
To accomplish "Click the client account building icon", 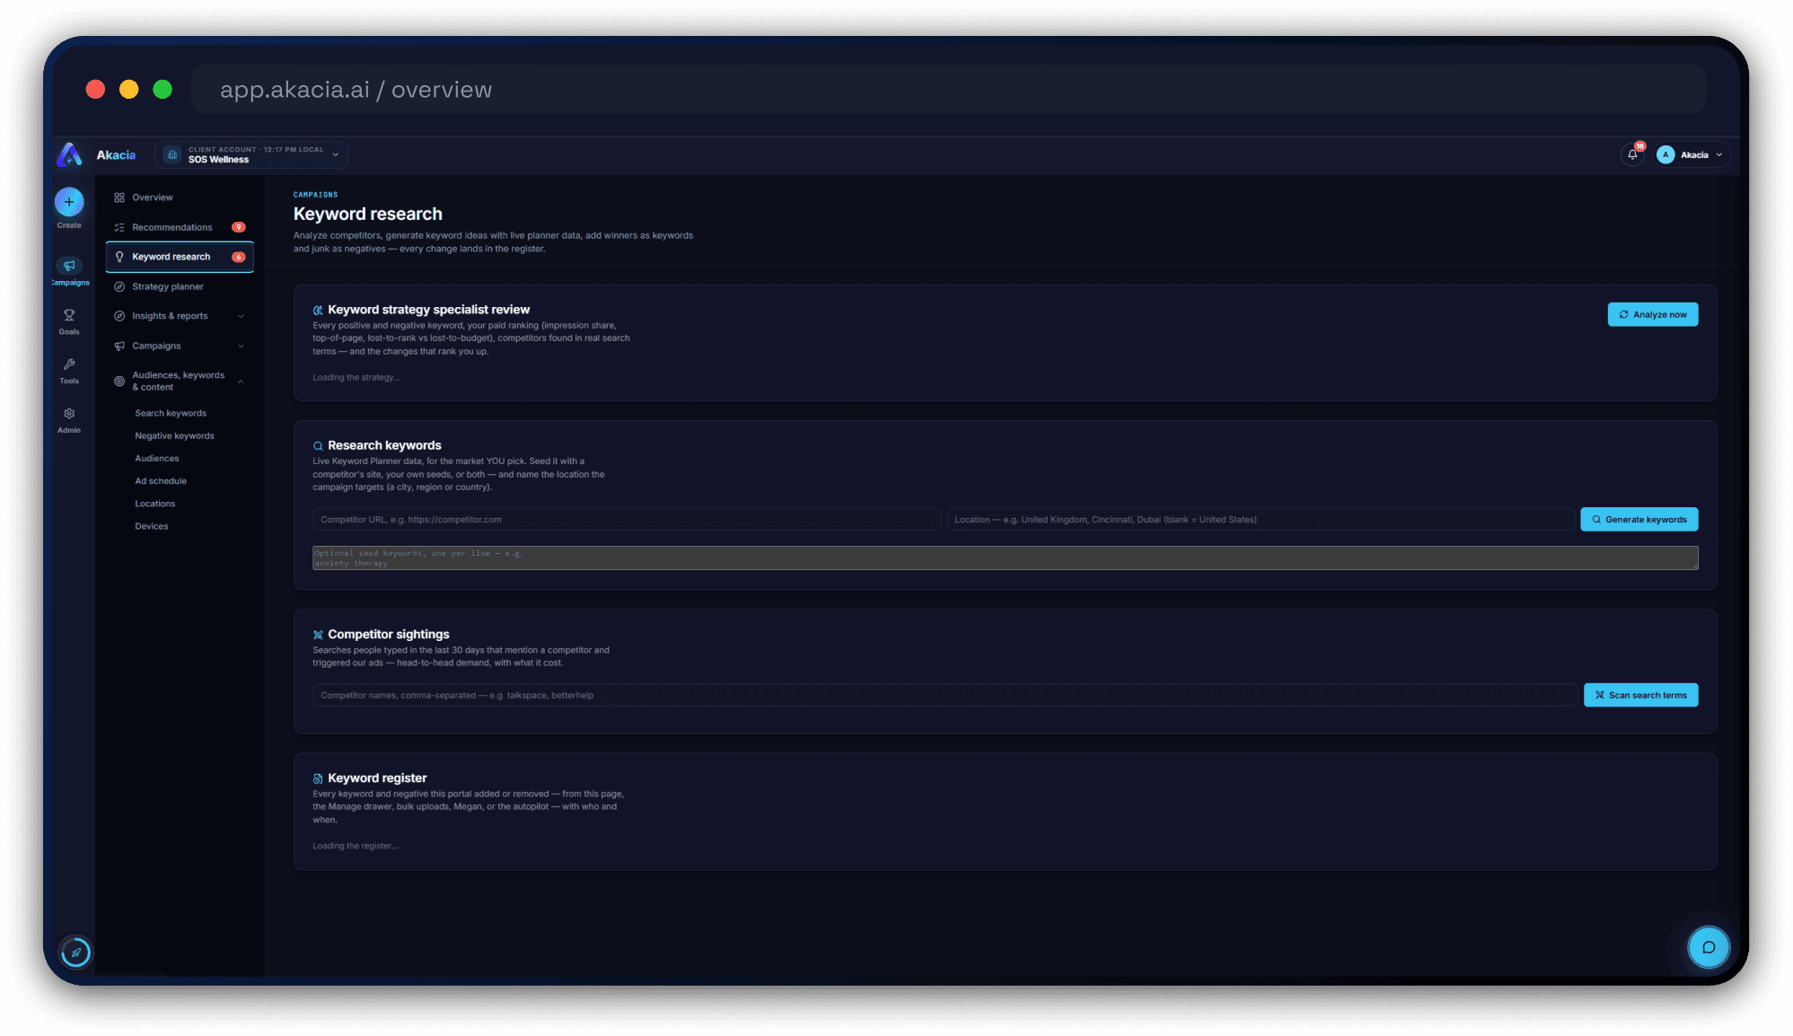I will tap(172, 154).
